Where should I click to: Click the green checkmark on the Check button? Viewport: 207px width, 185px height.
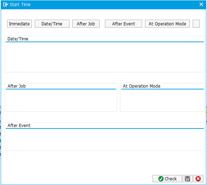(x=161, y=179)
